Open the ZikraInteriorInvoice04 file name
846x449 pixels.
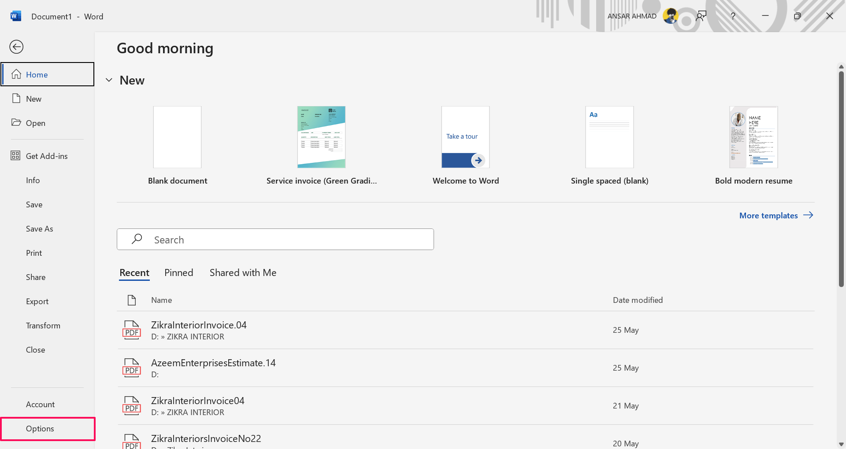pyautogui.click(x=197, y=401)
